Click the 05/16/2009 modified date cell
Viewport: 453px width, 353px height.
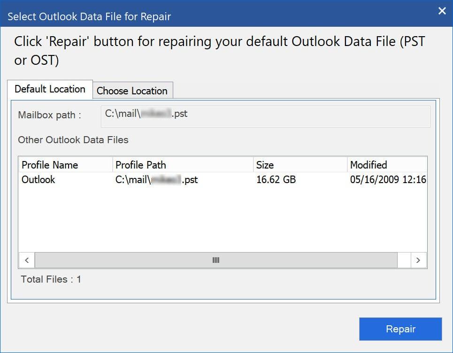[388, 180]
